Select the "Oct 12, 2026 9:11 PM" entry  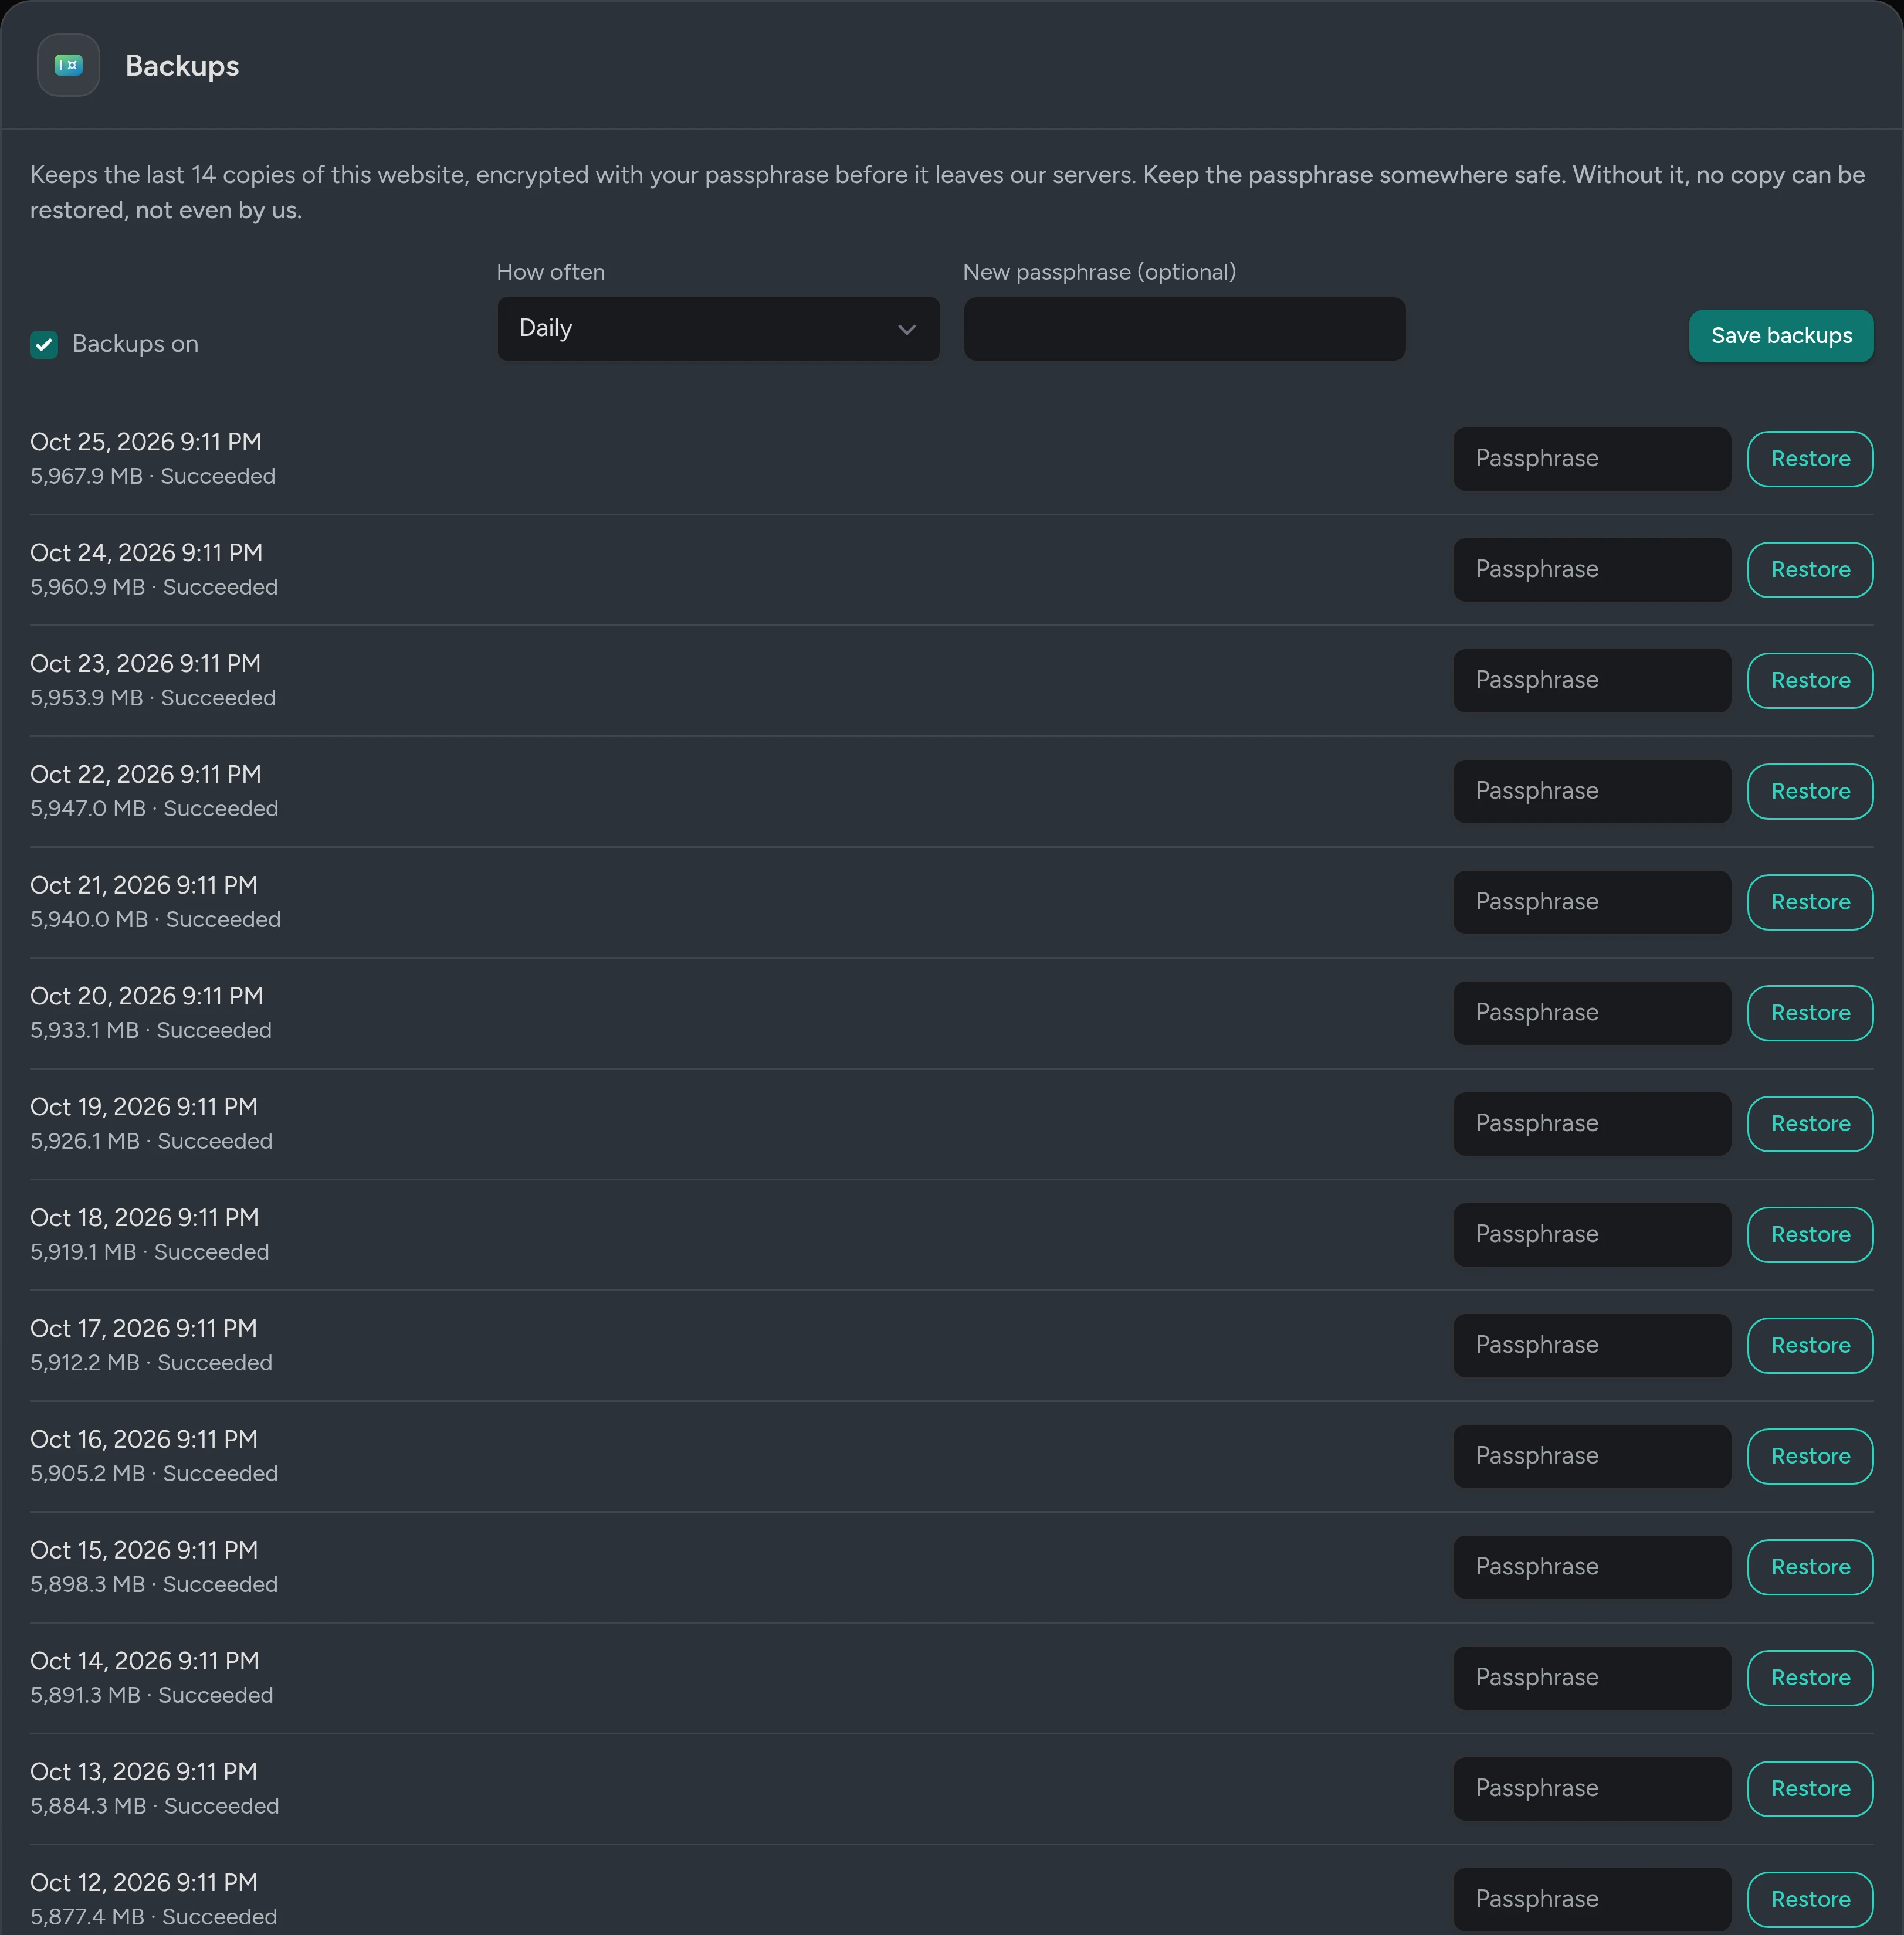(x=144, y=1882)
